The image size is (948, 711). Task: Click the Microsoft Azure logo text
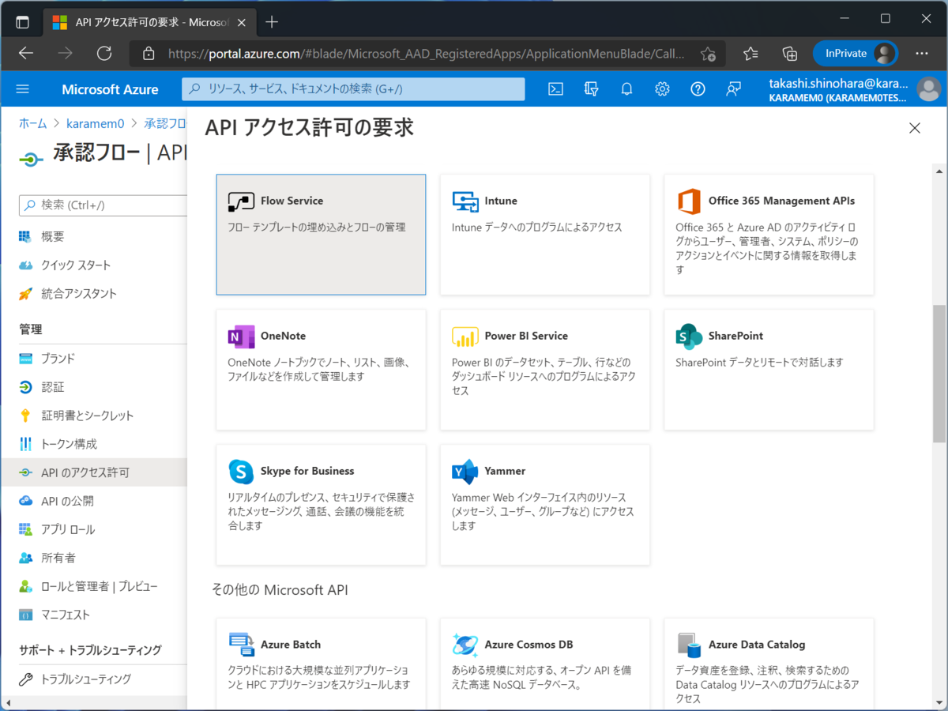pyautogui.click(x=110, y=89)
